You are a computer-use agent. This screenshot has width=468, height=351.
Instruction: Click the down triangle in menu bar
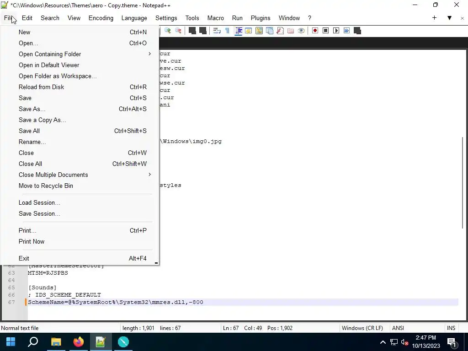click(x=449, y=18)
